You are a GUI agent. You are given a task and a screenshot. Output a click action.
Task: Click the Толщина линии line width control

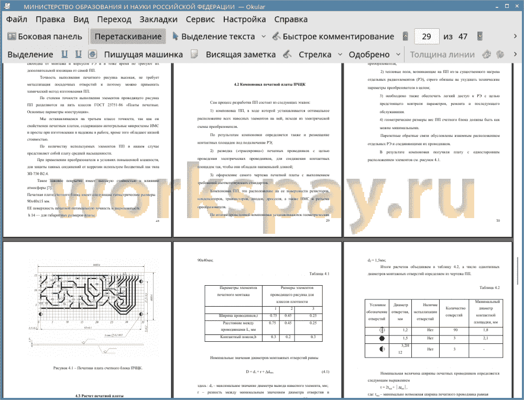click(442, 55)
